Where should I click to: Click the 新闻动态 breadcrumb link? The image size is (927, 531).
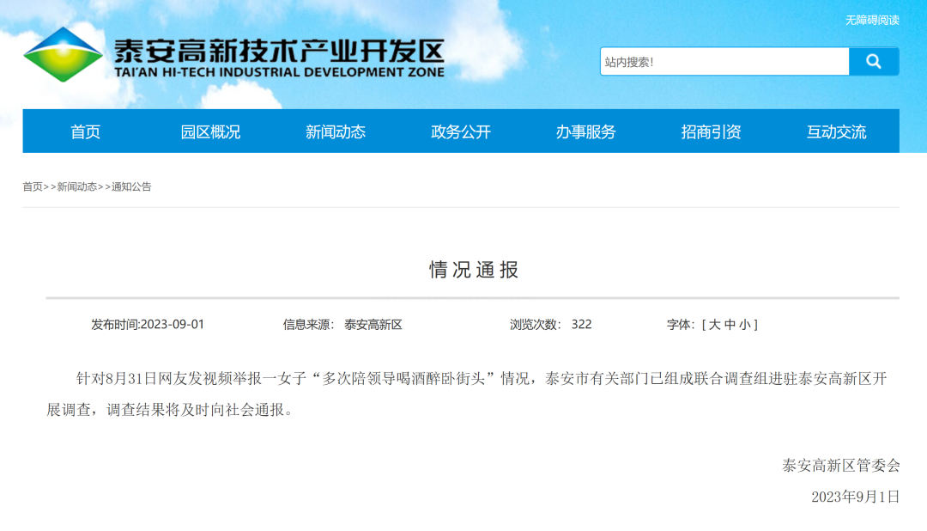pos(77,186)
